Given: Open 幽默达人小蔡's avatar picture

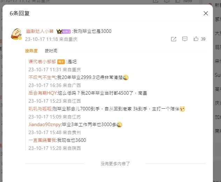Looking at the screenshot, I should 16,34.
